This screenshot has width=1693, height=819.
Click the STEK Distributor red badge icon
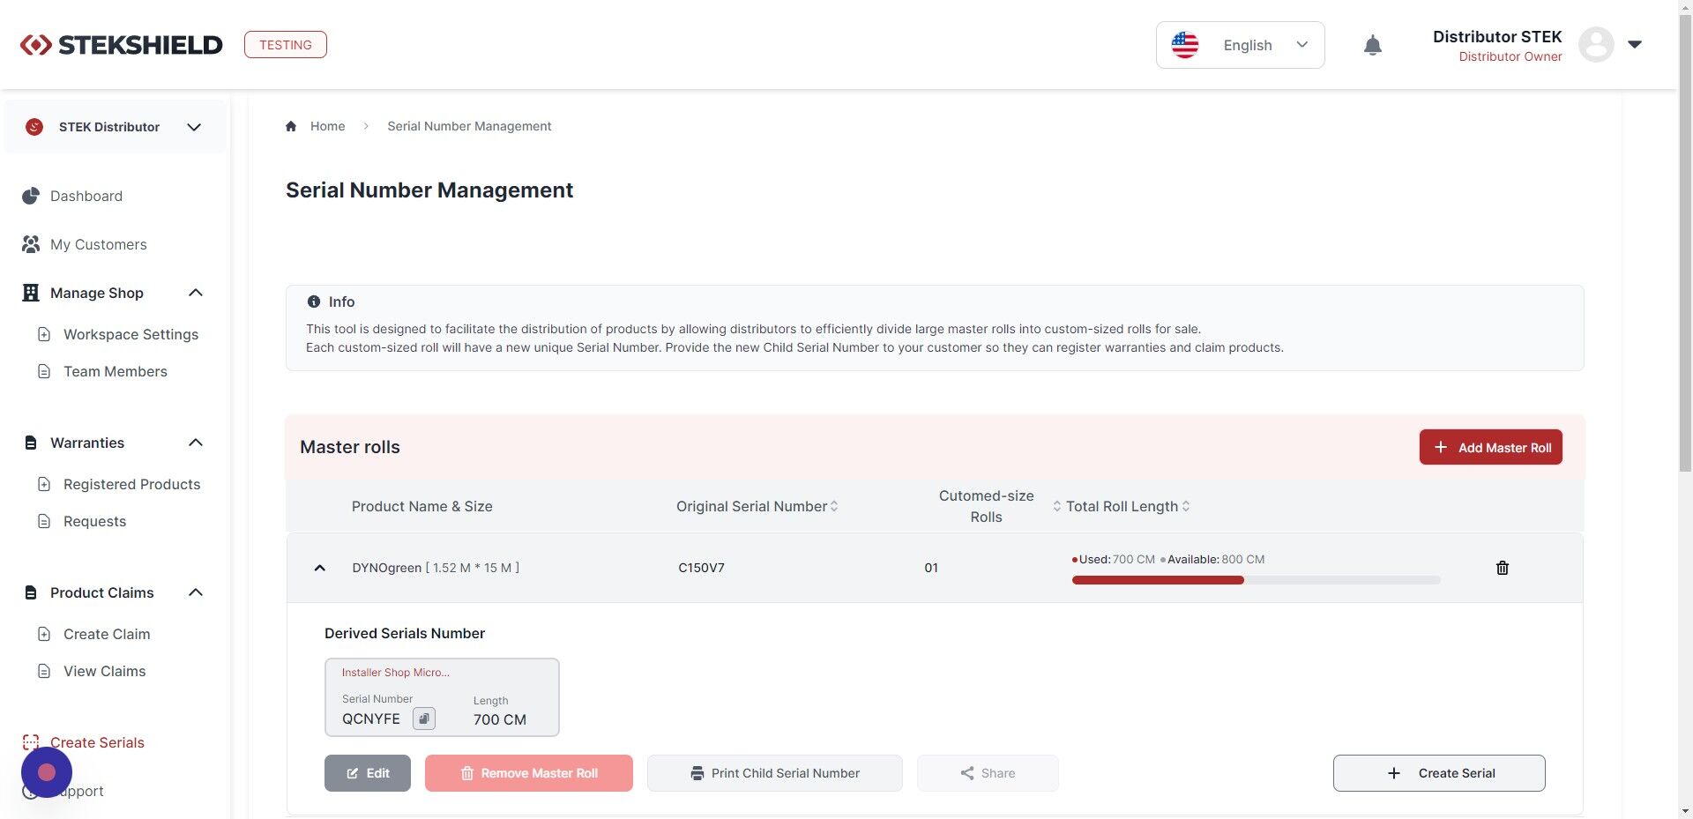(x=34, y=127)
